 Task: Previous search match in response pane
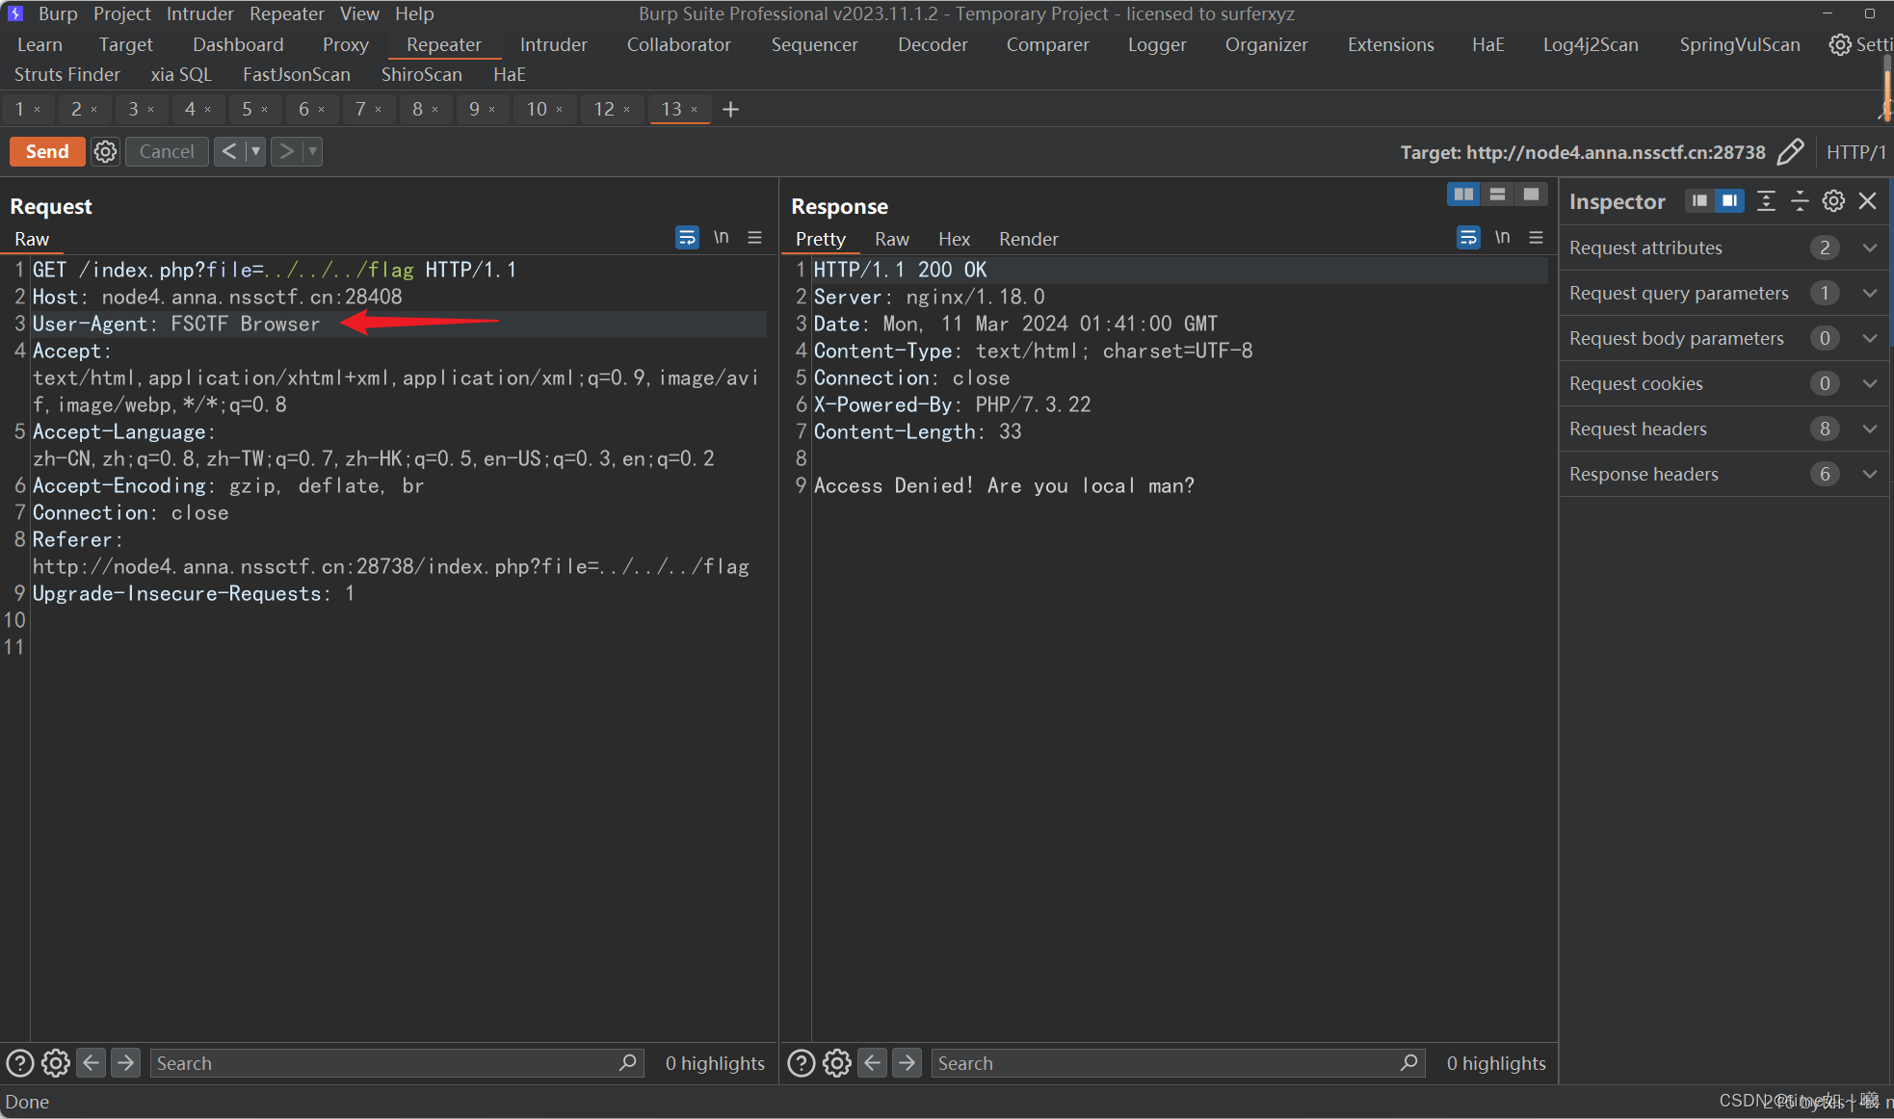coord(873,1063)
